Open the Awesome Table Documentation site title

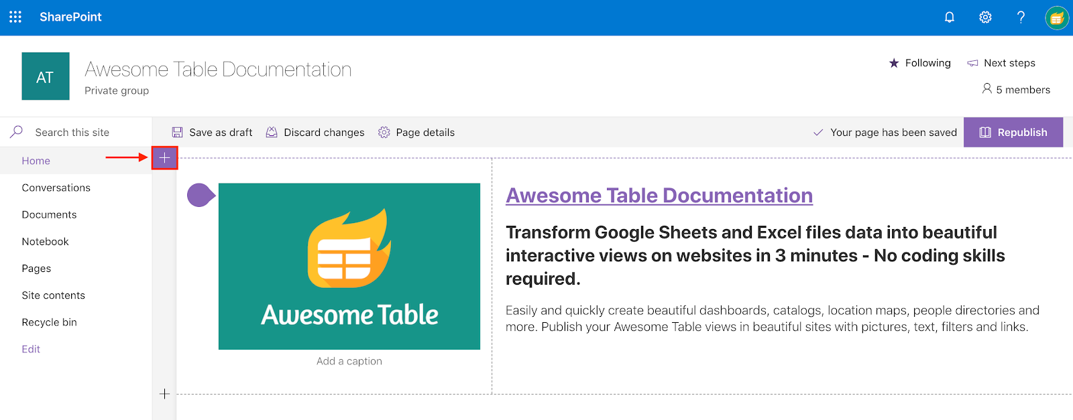tap(218, 70)
